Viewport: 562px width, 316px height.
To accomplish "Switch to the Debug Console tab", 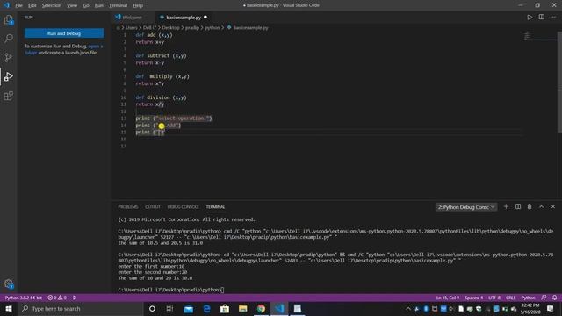I will [184, 207].
